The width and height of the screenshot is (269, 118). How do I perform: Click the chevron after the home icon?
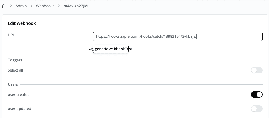(x=12, y=6)
